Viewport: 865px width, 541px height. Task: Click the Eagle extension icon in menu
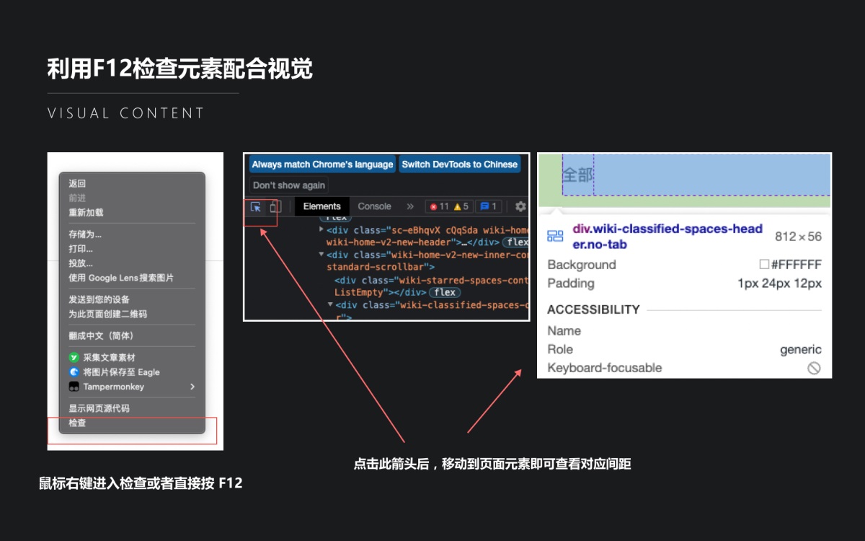(74, 372)
